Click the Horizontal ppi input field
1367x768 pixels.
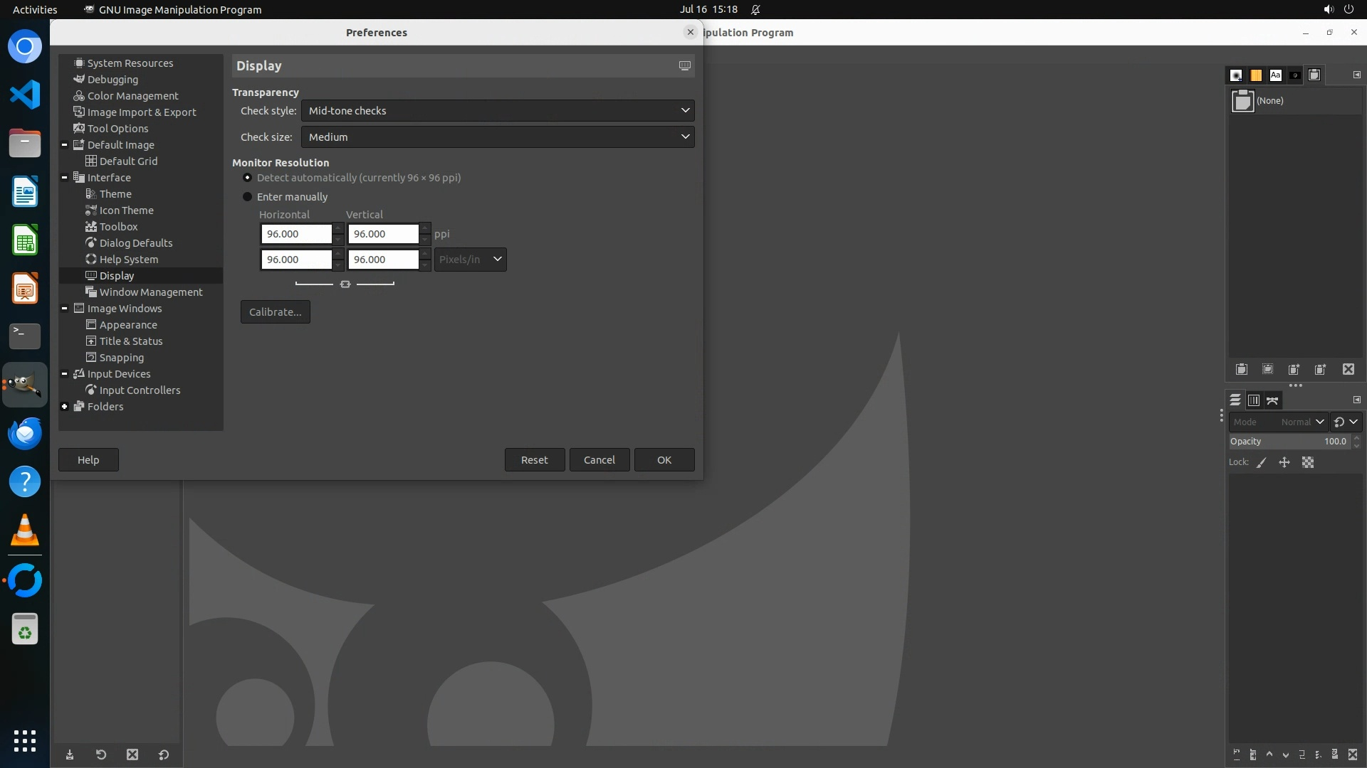(296, 234)
